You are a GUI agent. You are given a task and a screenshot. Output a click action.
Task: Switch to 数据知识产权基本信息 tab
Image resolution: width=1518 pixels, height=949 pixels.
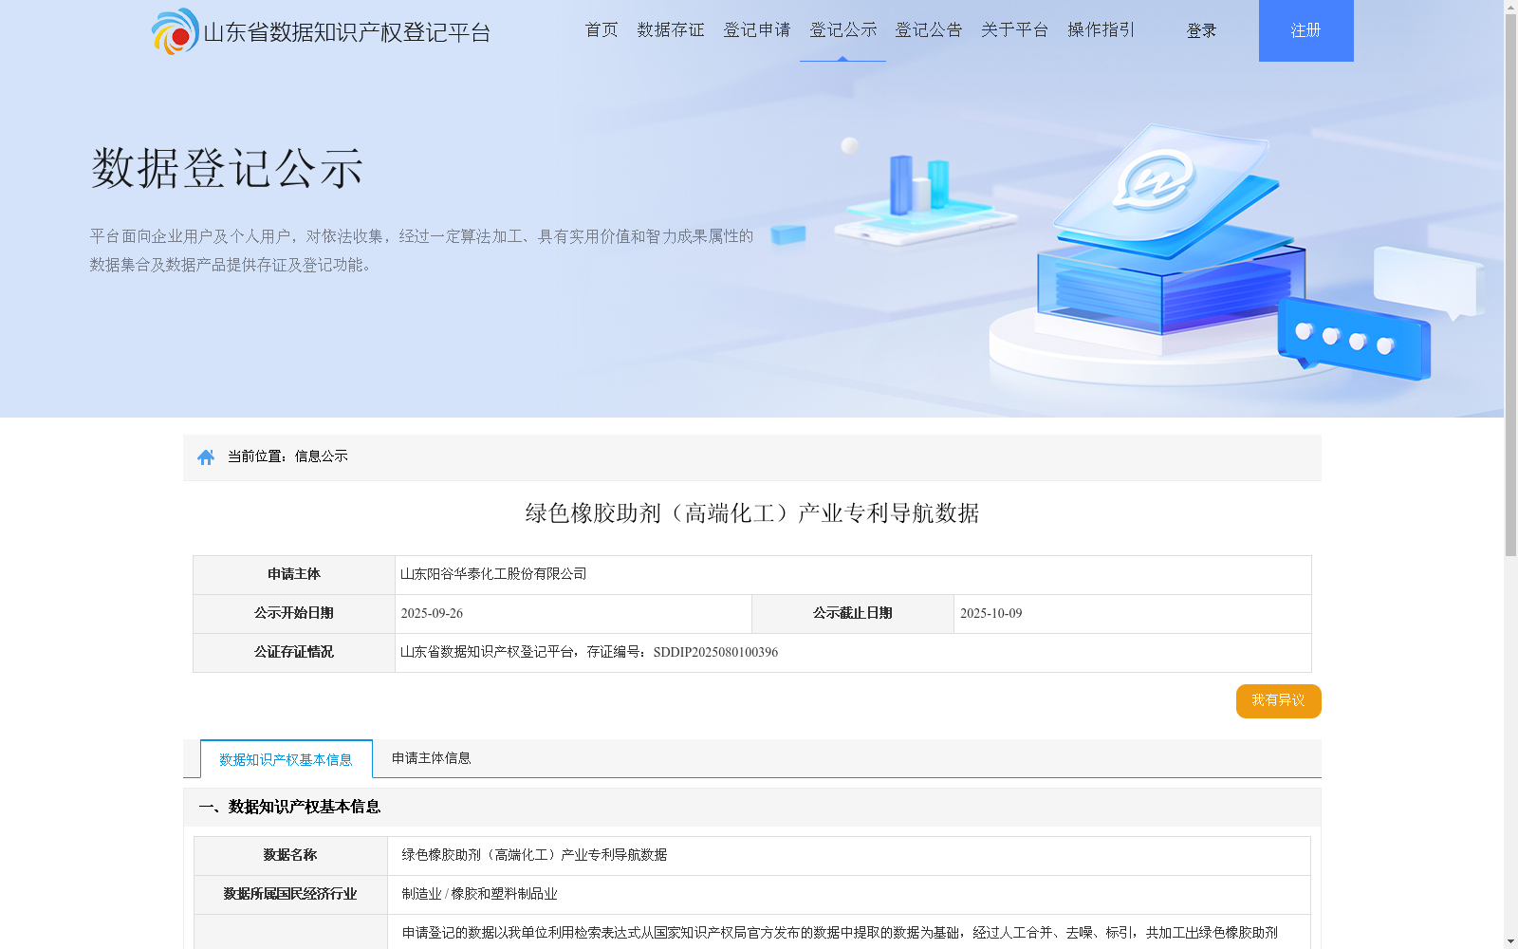tap(287, 759)
